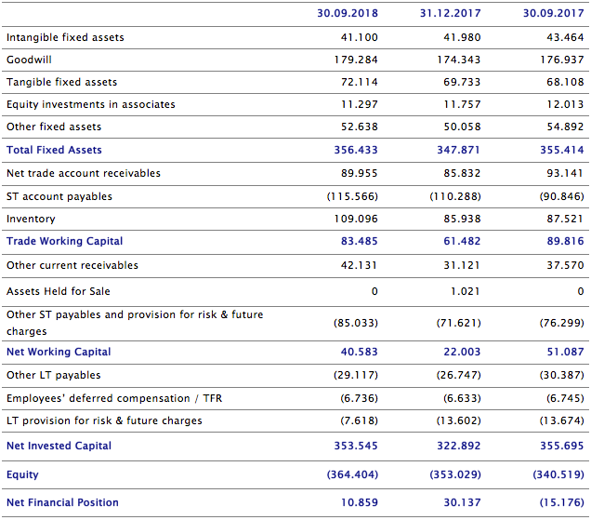Select the Net Financial Position value (15.176)
The height and width of the screenshot is (520, 591).
(x=561, y=503)
